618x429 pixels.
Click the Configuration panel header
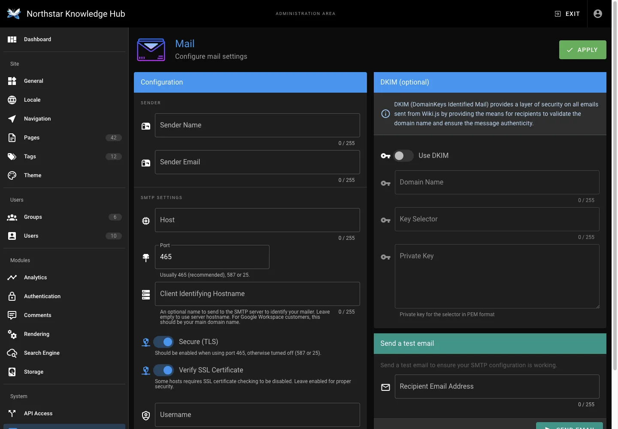[250, 82]
